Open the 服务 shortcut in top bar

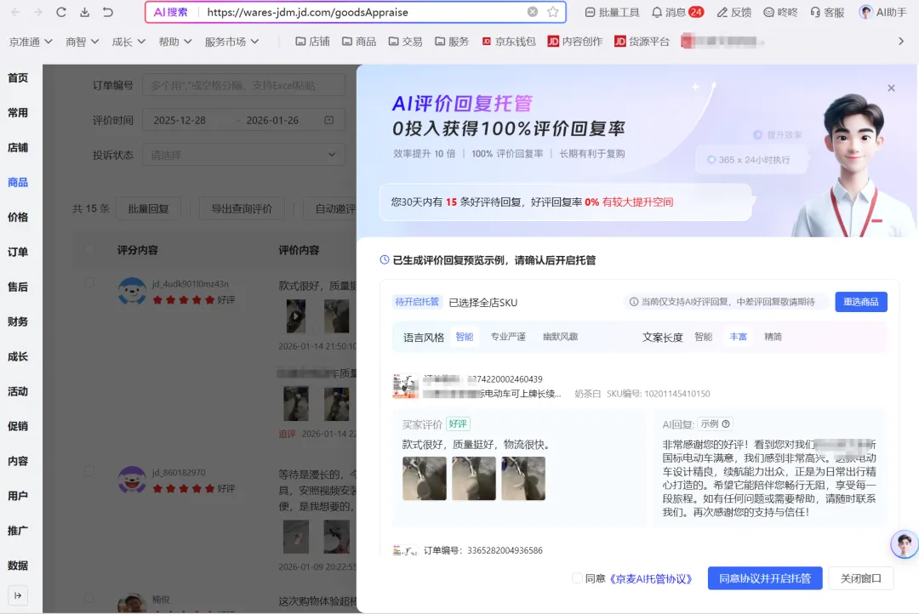point(452,41)
